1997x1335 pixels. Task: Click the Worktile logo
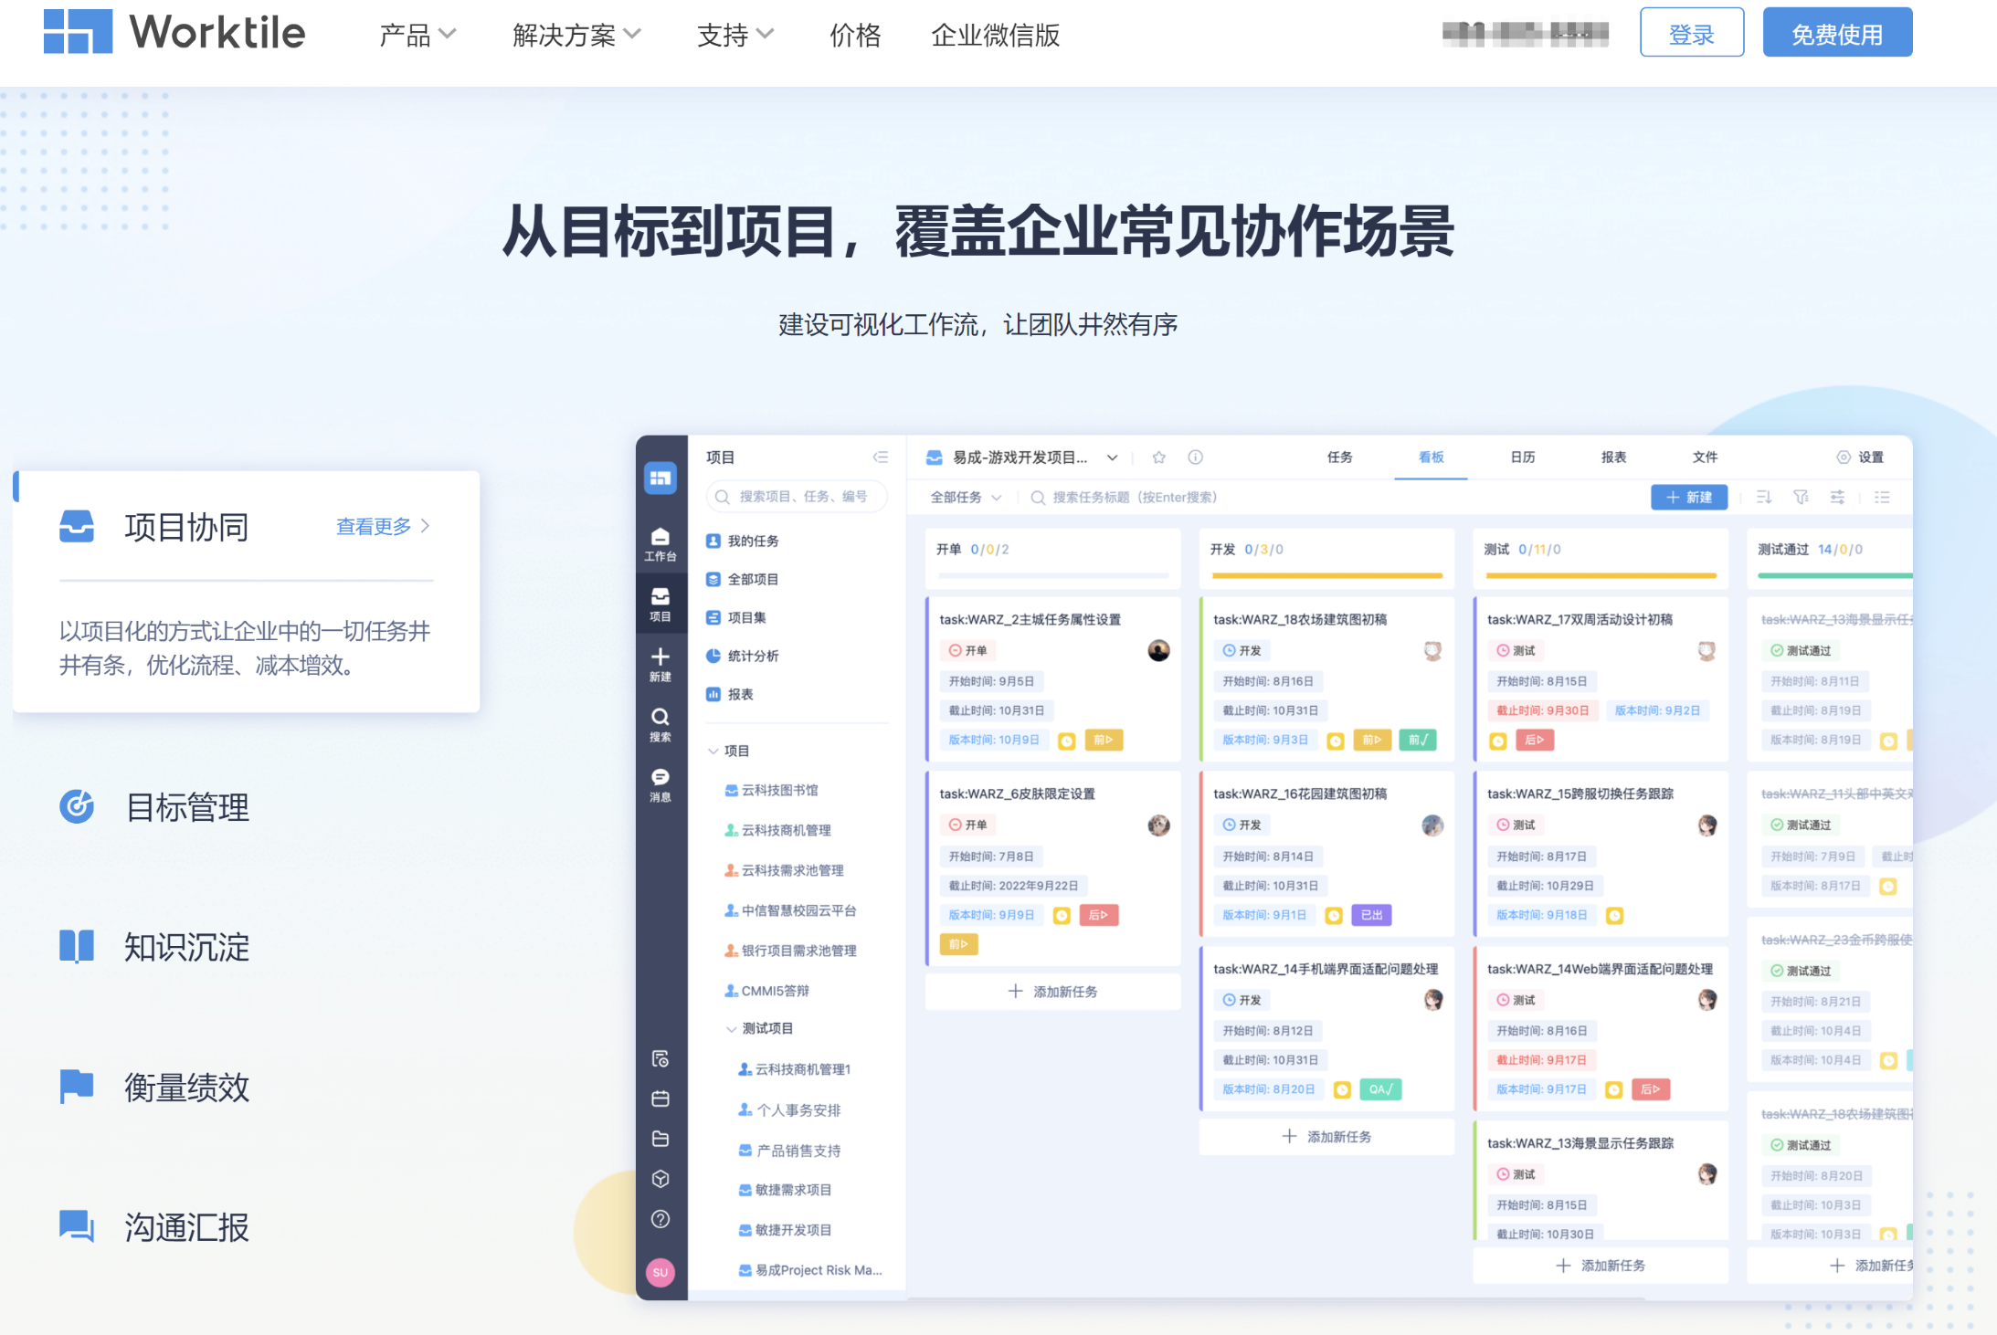tap(174, 32)
